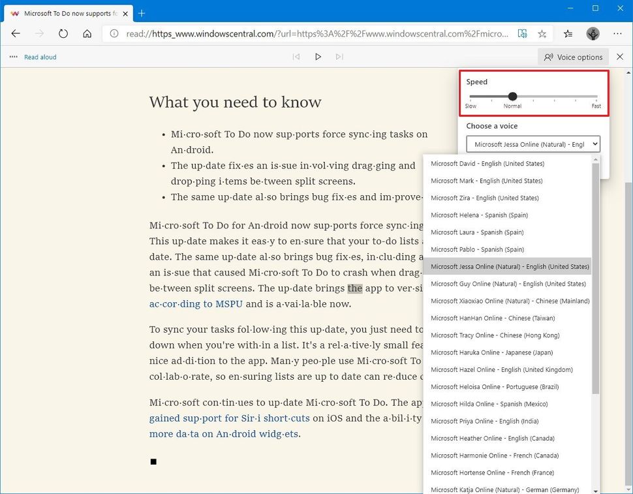Open the Favorites list icon

click(567, 33)
